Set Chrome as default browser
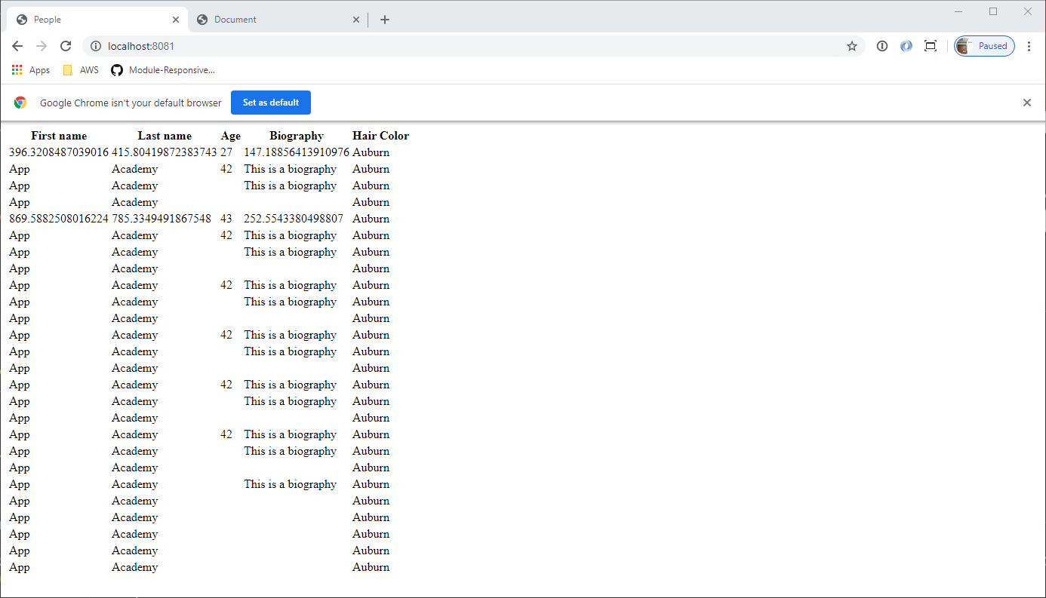The height and width of the screenshot is (598, 1046). [x=270, y=103]
